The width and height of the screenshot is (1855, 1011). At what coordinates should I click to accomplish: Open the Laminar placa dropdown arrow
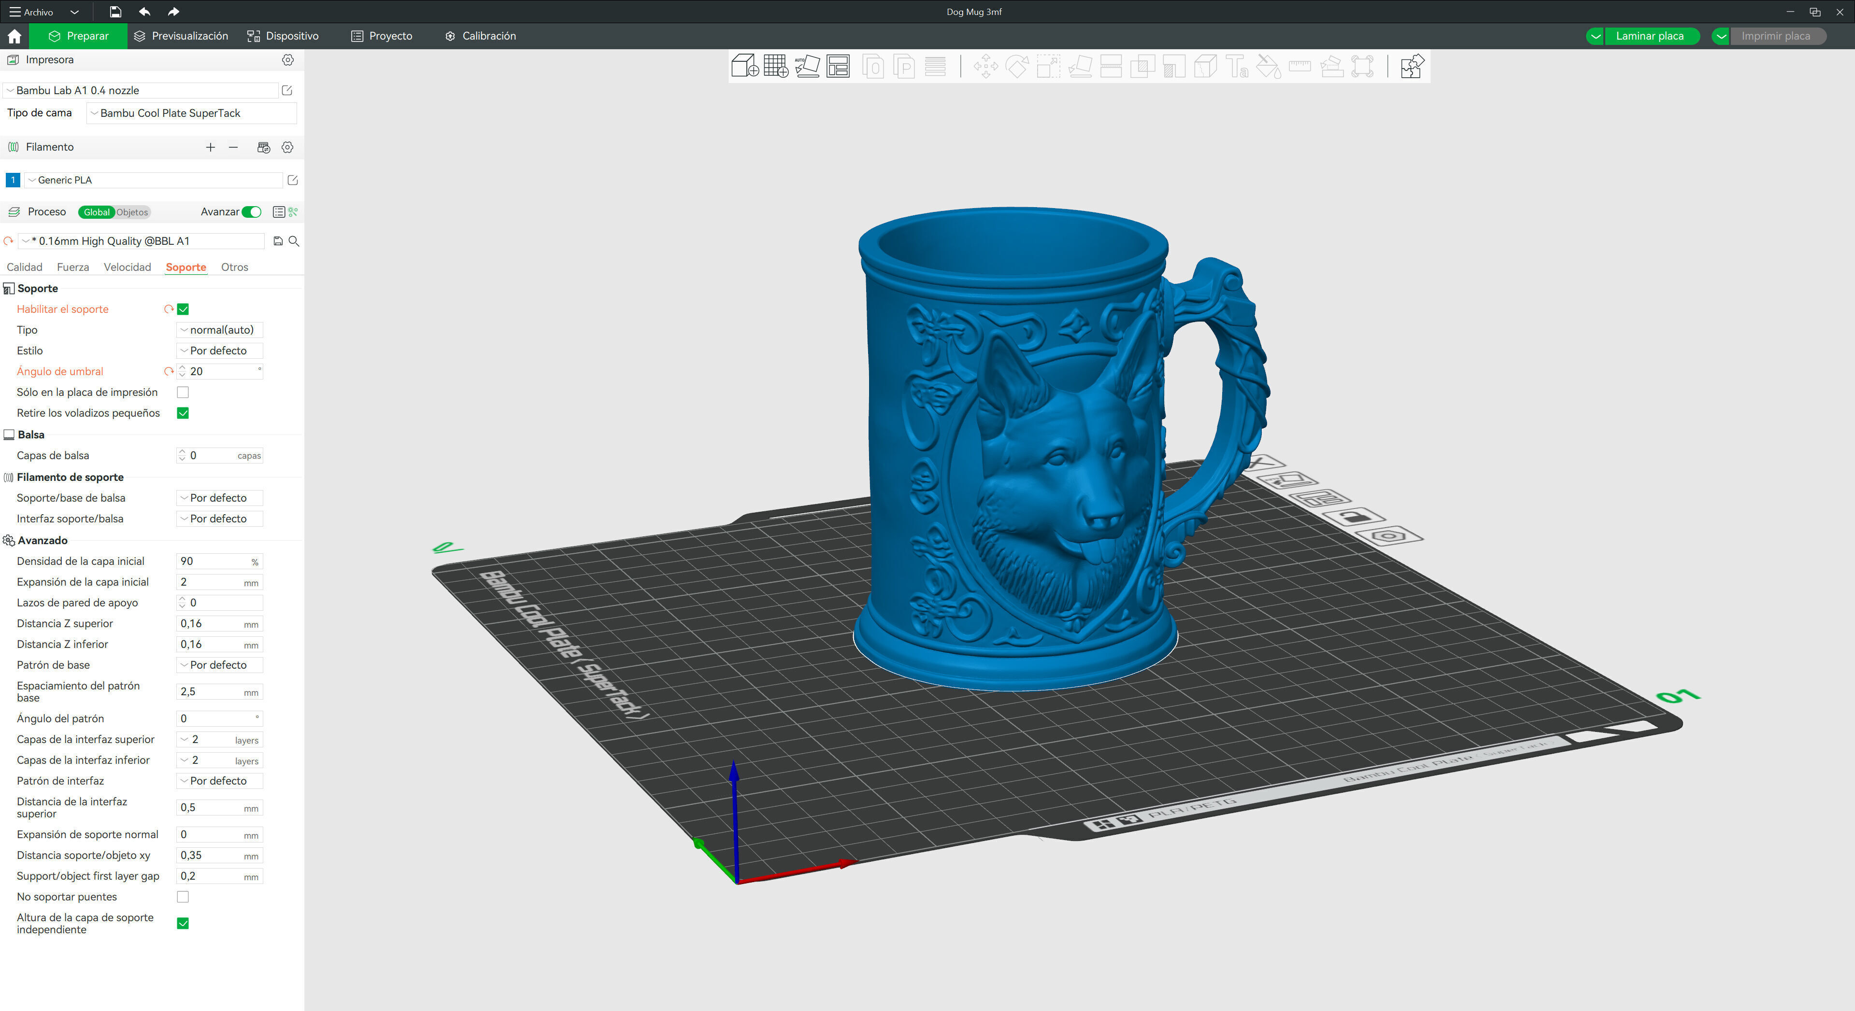pyautogui.click(x=1595, y=36)
